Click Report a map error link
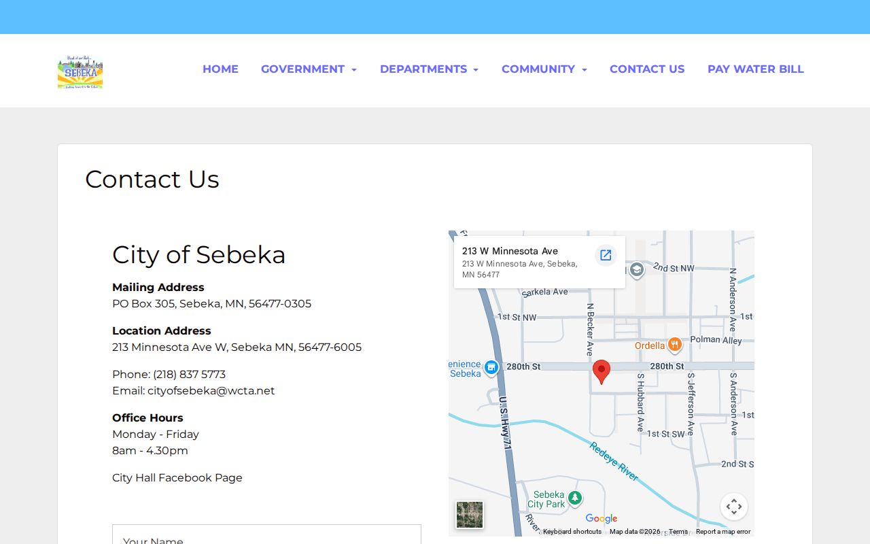 tap(723, 532)
